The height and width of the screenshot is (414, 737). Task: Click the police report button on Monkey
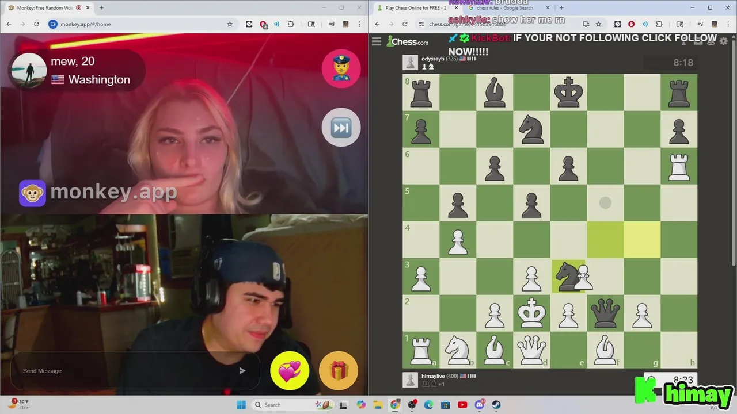tap(341, 68)
